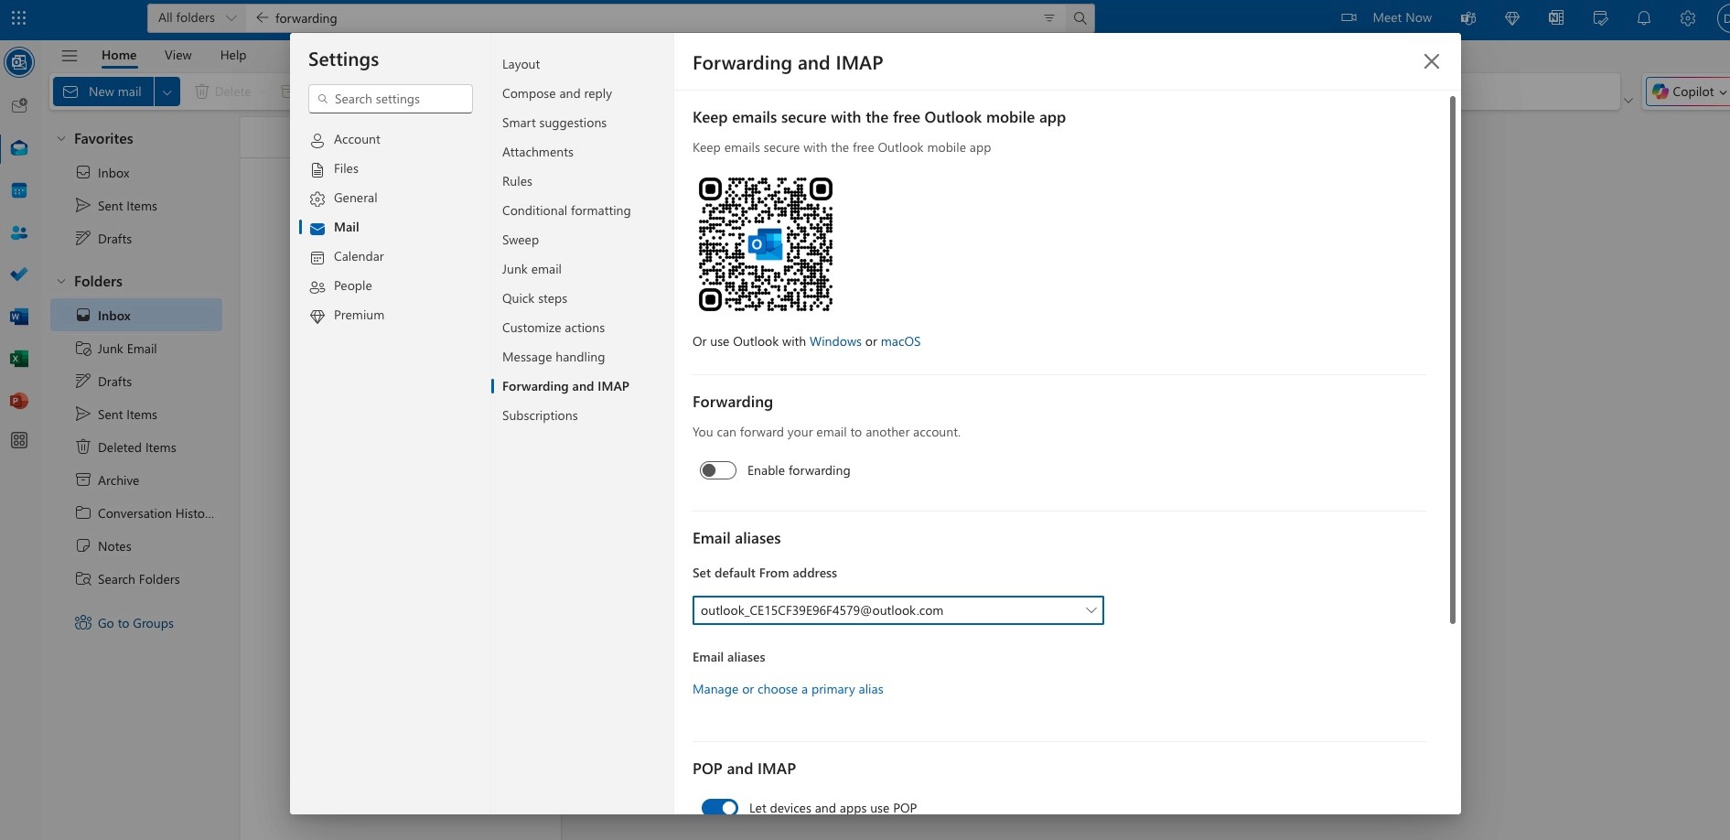Open Junk email settings
The height and width of the screenshot is (840, 1730).
click(x=532, y=269)
